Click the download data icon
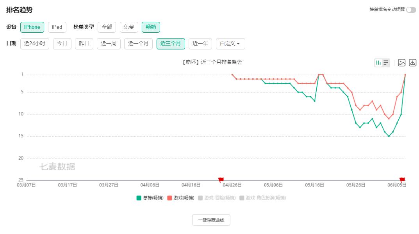Image resolution: width=419 pixels, height=234 pixels. click(x=412, y=63)
